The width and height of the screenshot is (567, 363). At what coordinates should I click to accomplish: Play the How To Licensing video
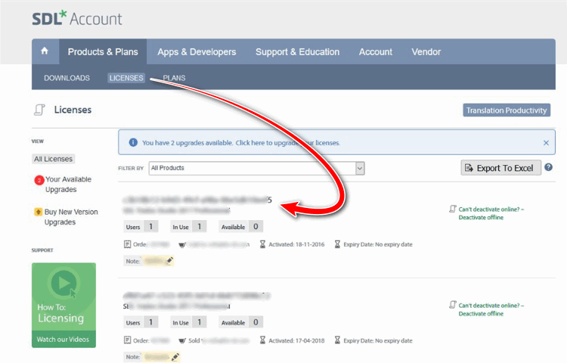[64, 283]
